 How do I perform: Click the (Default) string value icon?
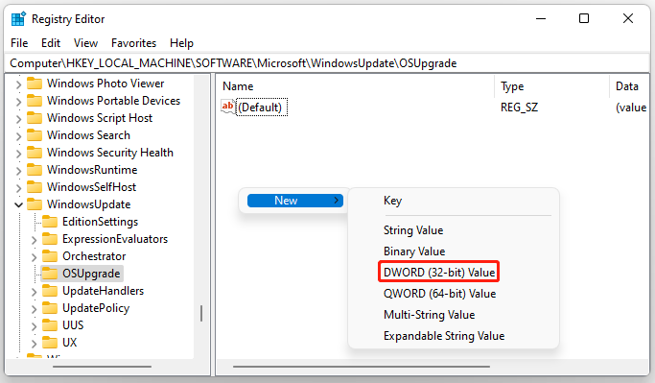click(228, 108)
